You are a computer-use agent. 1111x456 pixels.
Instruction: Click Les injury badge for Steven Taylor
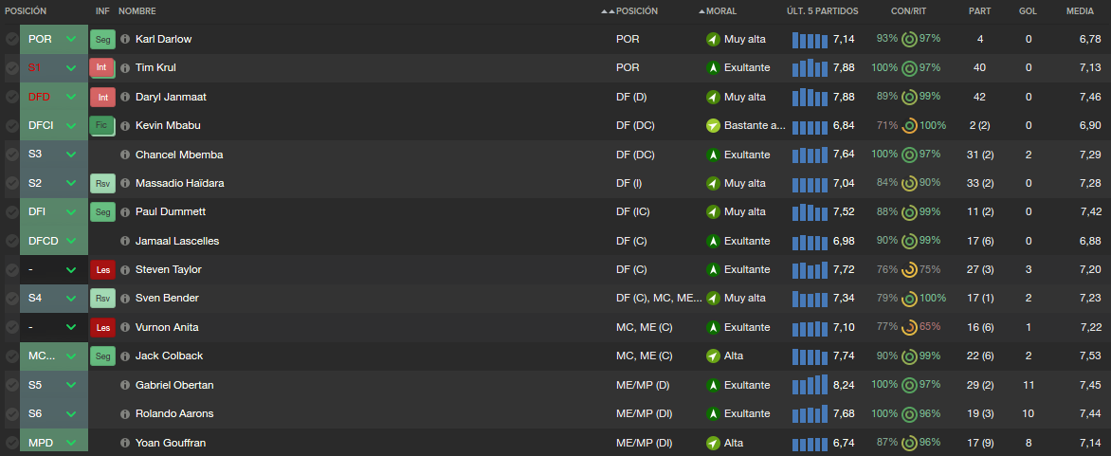pos(102,270)
